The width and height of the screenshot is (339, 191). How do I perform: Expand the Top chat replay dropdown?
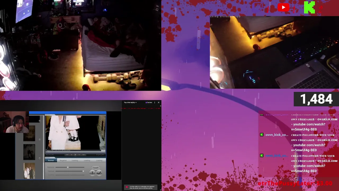(x=130, y=102)
